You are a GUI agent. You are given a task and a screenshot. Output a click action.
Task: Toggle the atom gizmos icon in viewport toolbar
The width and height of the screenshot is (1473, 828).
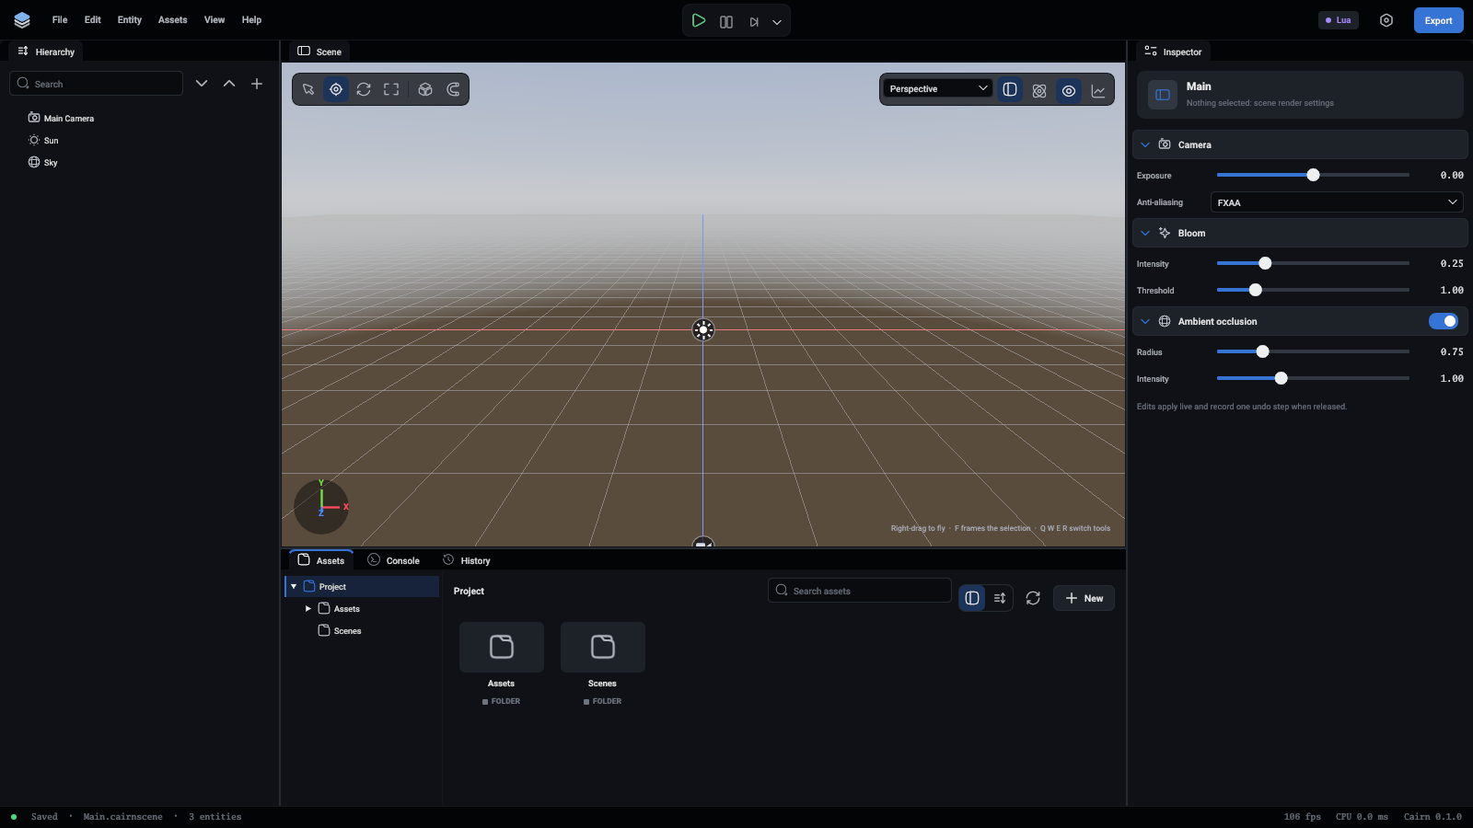[1039, 90]
